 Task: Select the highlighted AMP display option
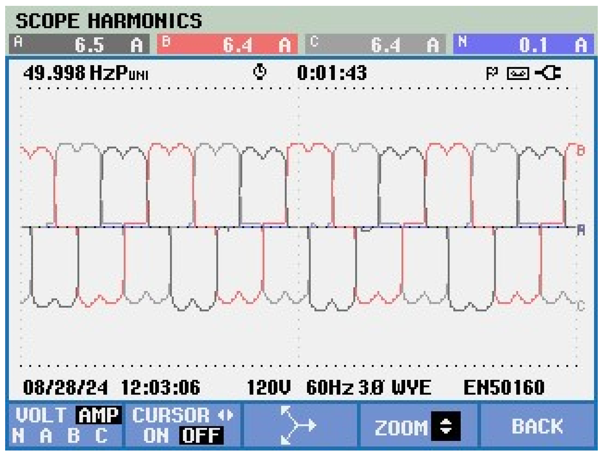[99, 416]
